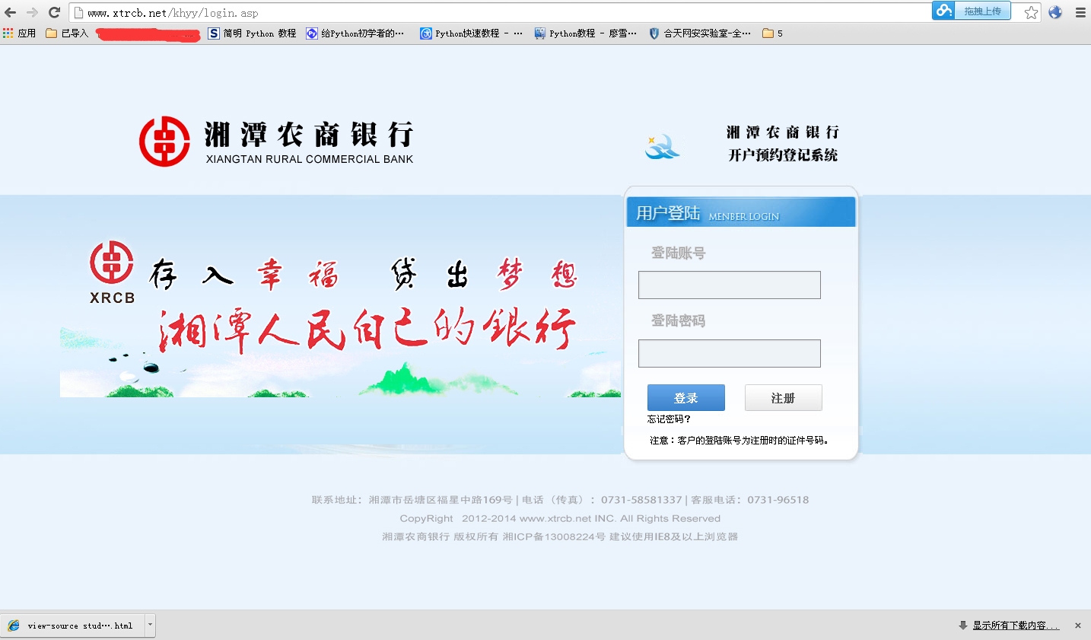Click the 登陆账号 account input field
Screen dimensions: 1091x640
pos(729,285)
